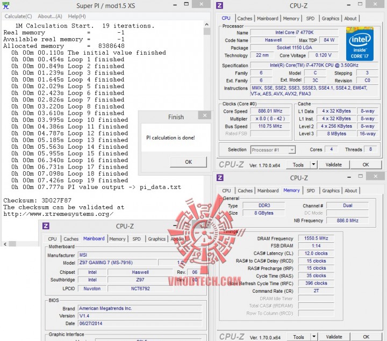
Task: Click the LPCIO NCT6792 field
Action: [x=140, y=288]
